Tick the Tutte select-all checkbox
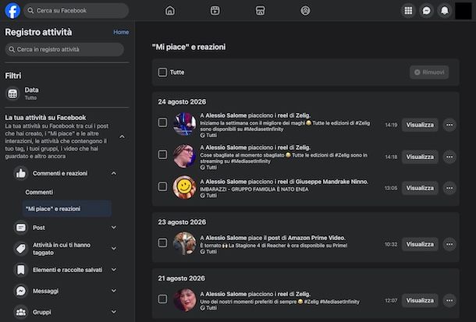The width and height of the screenshot is (476, 322). click(x=162, y=73)
